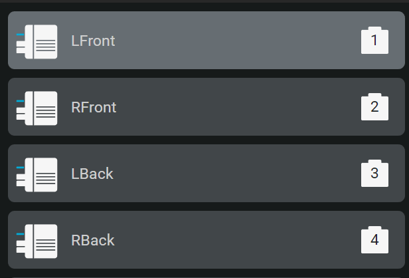Click the RBack device name
The width and height of the screenshot is (409, 278).
(x=93, y=240)
